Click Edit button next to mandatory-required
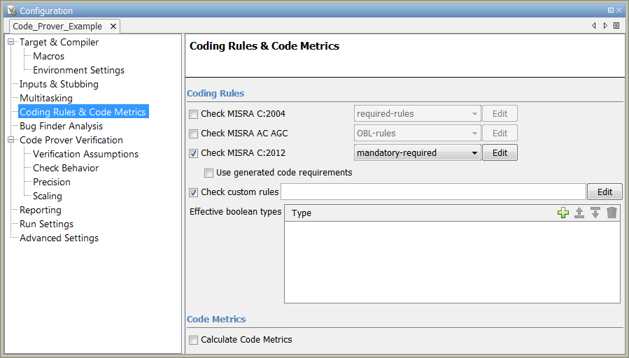The height and width of the screenshot is (358, 629). (500, 153)
